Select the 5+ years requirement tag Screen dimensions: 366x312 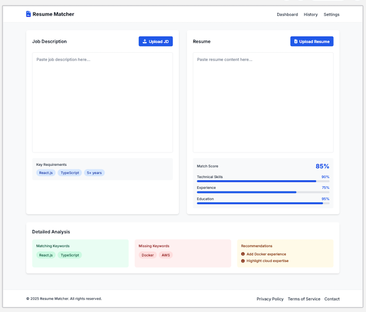point(94,173)
